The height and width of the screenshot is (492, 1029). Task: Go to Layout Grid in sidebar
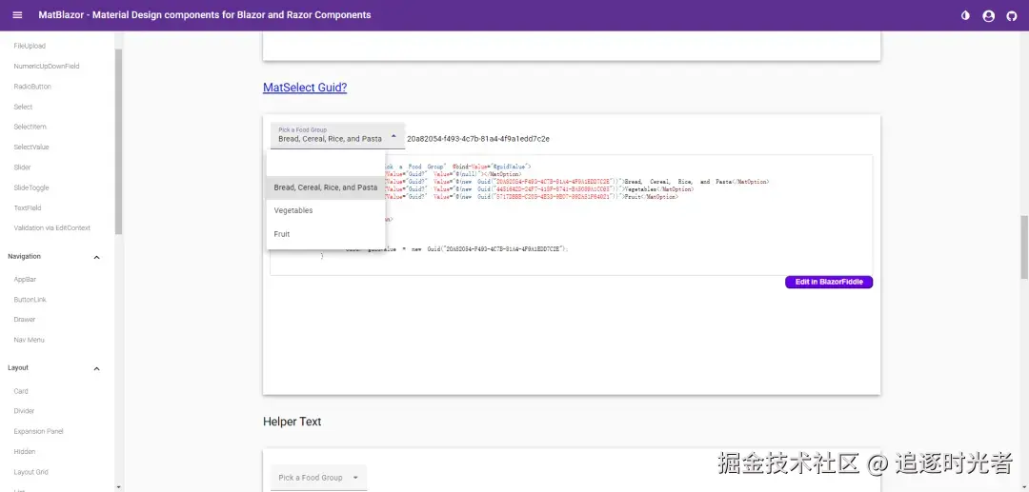click(30, 472)
